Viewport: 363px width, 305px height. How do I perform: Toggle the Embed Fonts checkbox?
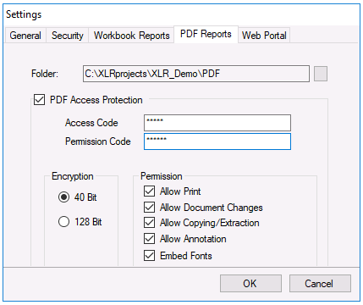coord(149,256)
